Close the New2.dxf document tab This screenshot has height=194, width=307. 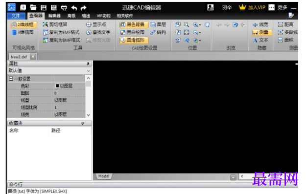tap(33, 57)
